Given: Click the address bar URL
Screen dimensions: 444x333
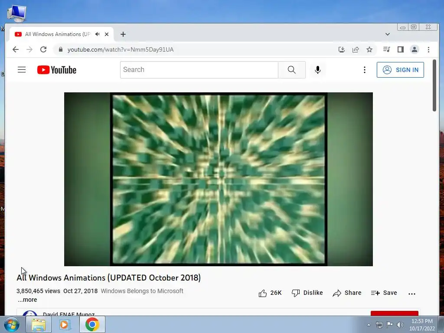Looking at the screenshot, I should [121, 49].
